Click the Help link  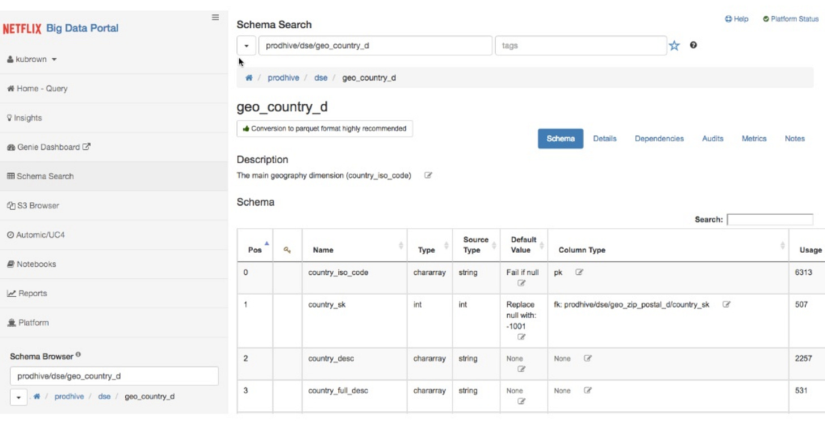(x=737, y=19)
